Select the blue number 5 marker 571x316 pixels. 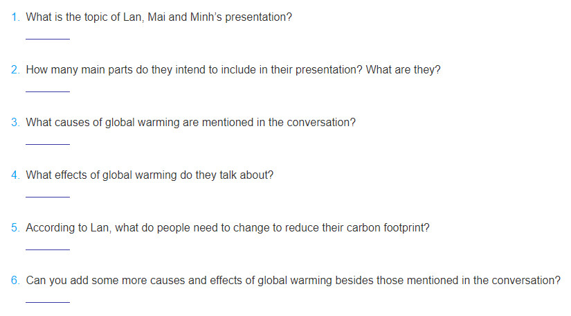[15, 228]
